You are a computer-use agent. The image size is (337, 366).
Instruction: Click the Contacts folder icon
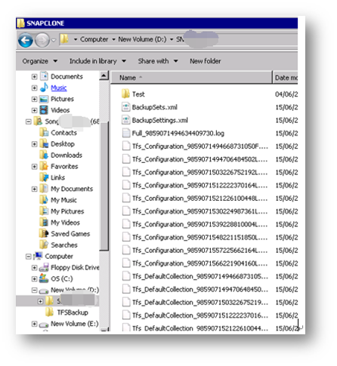click(44, 132)
